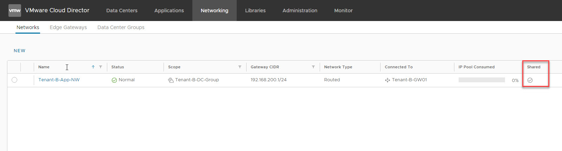Image resolution: width=562 pixels, height=151 pixels.
Task: Click the NEW network button
Action: pyautogui.click(x=20, y=51)
